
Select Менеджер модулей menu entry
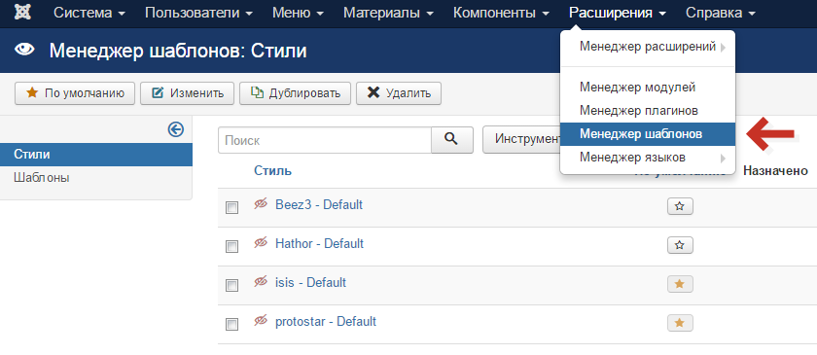[648, 88]
